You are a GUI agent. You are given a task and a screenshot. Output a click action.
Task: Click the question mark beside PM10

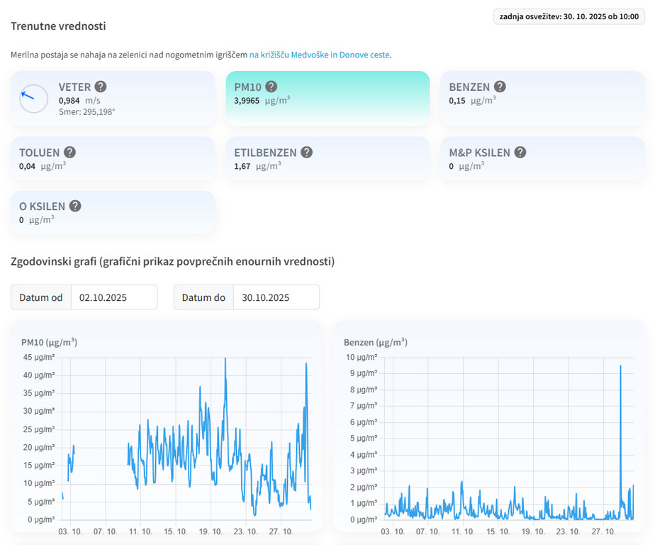(x=271, y=87)
